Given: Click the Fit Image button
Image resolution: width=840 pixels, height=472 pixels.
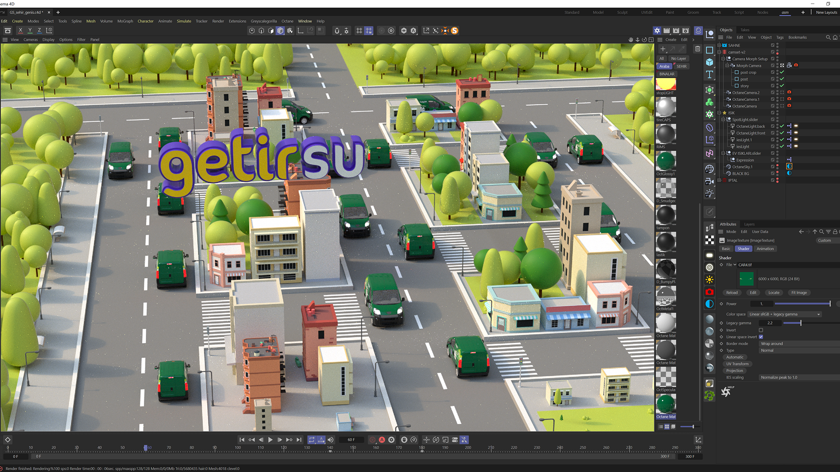Looking at the screenshot, I should (799, 293).
